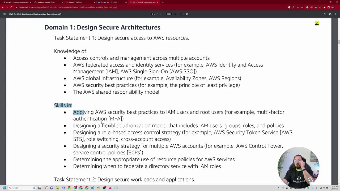Open the green extension icon in toolbar
Viewport: 340px width, 191px height.
[307, 7]
